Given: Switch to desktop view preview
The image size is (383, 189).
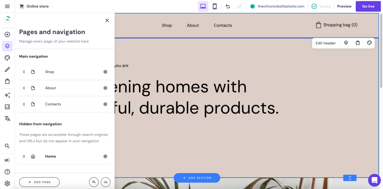Looking at the screenshot, I should (203, 6).
